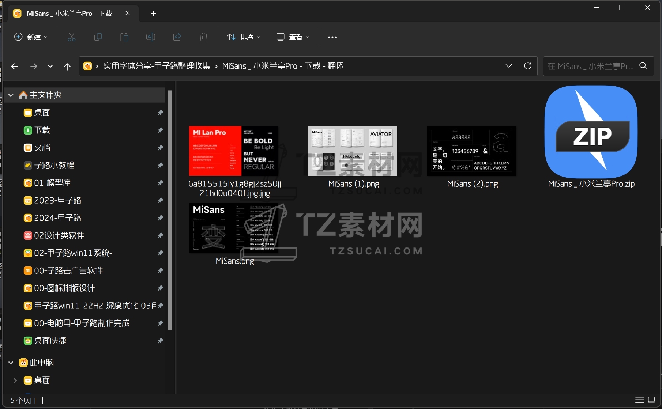Click the Cut scissors icon
The height and width of the screenshot is (409, 662).
(72, 37)
